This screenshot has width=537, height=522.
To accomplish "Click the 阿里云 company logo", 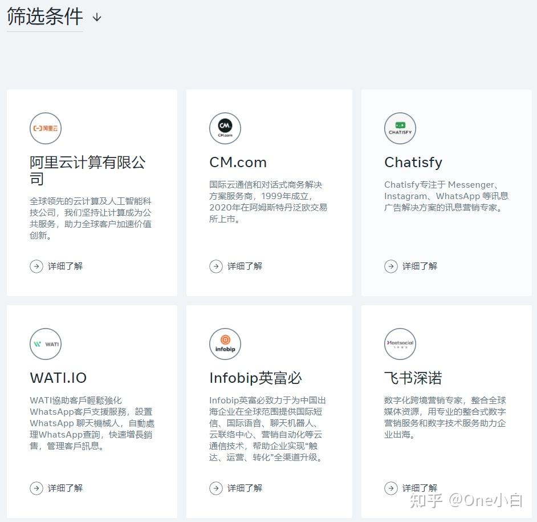I will [x=46, y=128].
